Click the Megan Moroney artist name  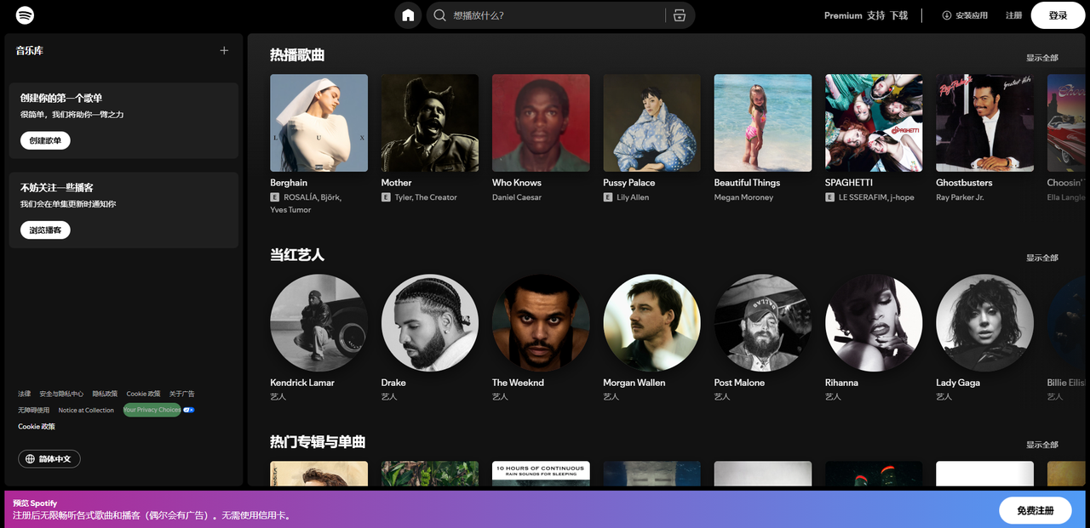pos(744,197)
